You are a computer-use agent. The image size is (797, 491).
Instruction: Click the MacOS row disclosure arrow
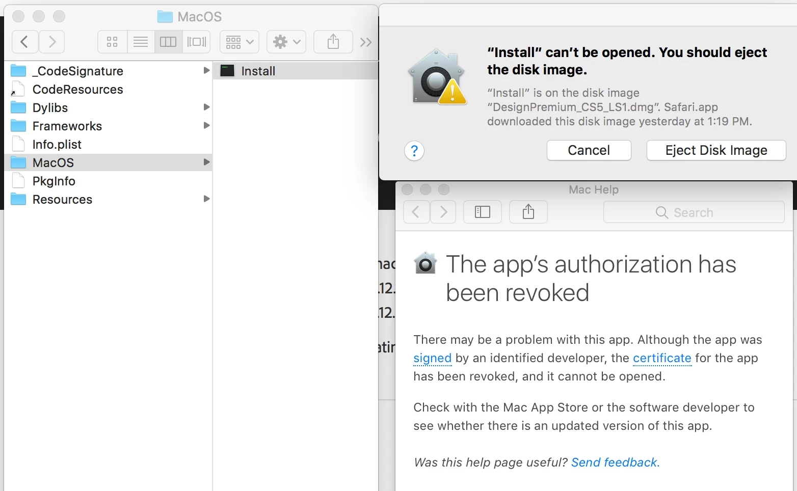coord(206,162)
